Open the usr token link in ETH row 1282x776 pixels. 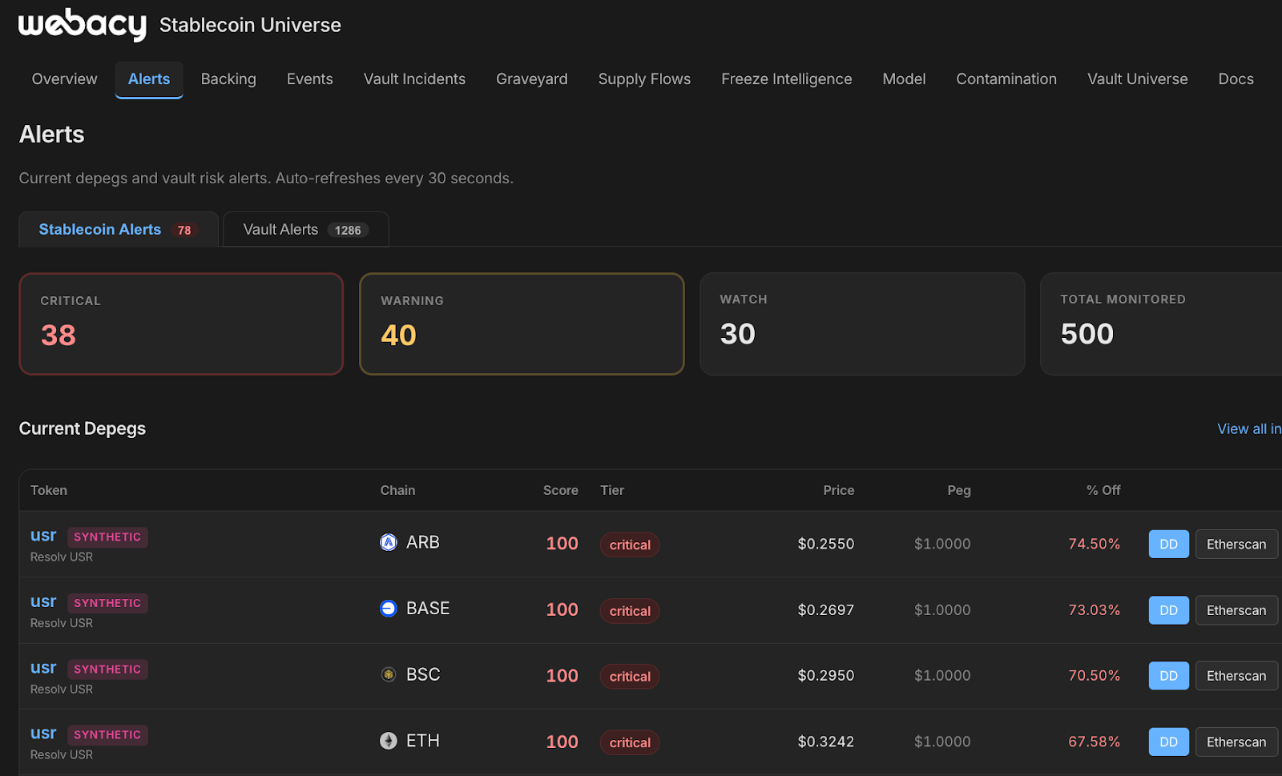[x=43, y=734]
